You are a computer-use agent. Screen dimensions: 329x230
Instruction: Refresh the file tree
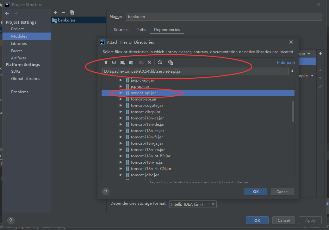pos(160,62)
